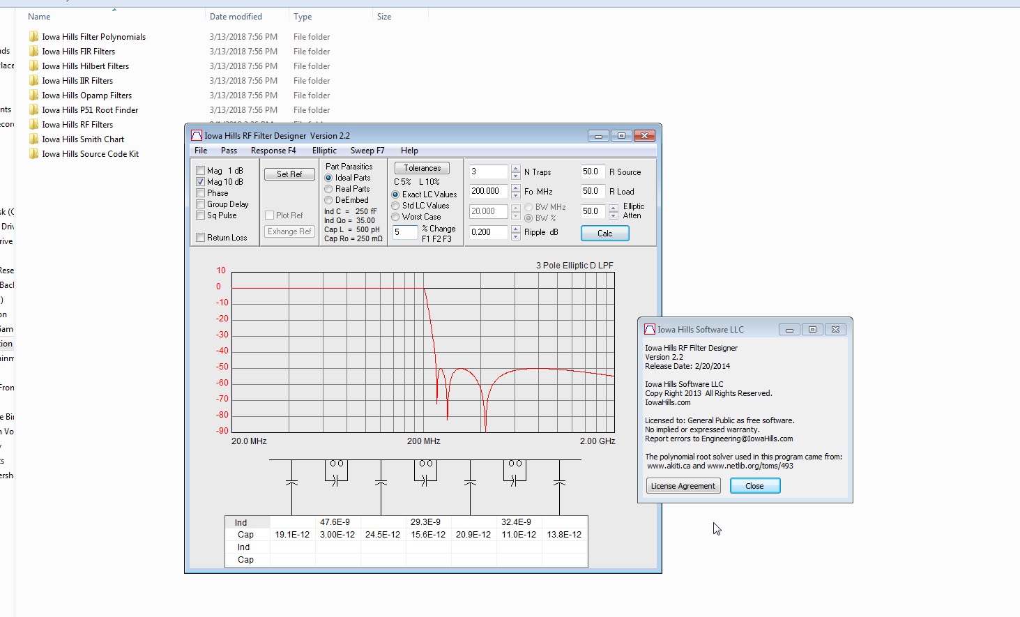Click the % Change input field

[x=404, y=232]
